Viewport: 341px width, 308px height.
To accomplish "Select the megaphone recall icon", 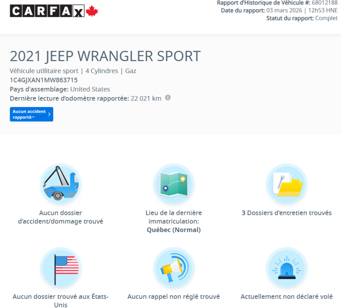I will click(x=174, y=267).
